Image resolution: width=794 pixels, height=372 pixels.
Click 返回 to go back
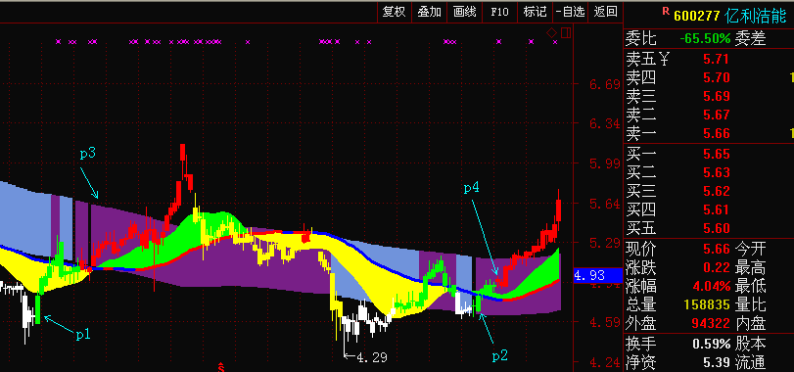tap(606, 12)
